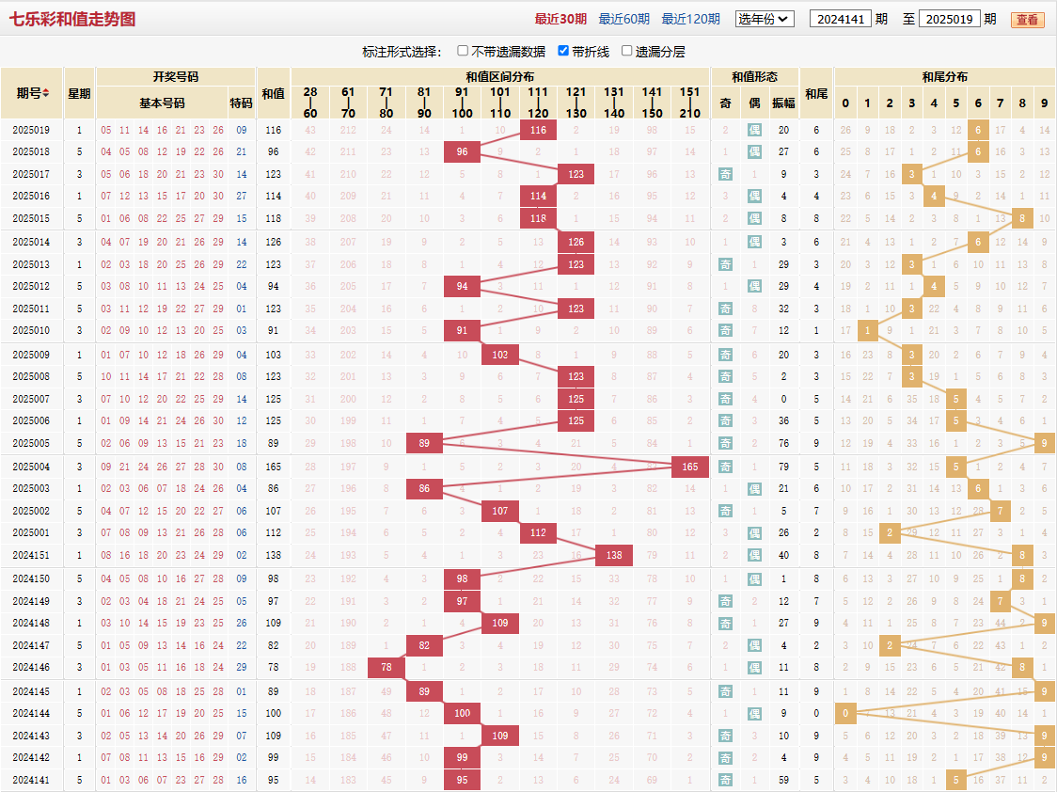Click the 奇 column header

[x=725, y=103]
